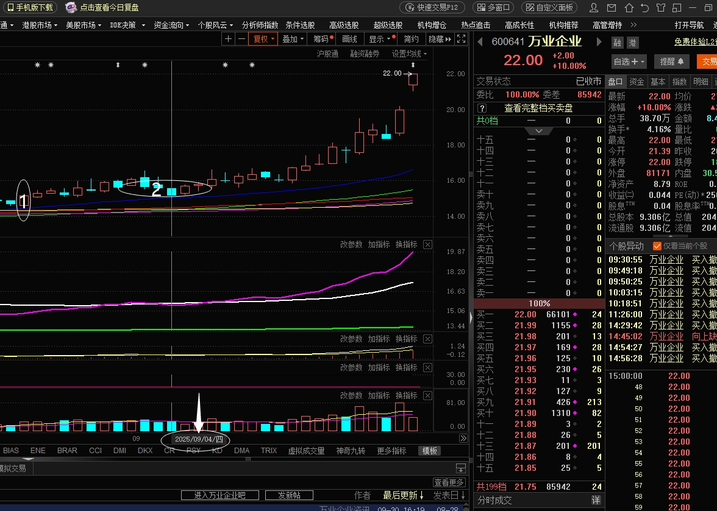Switch to 资金 tab
The width and height of the screenshot is (717, 511).
tap(637, 82)
